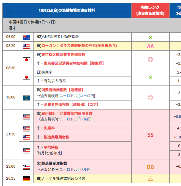
Task: Click the 18:00 time cell
Action: click(x=11, y=97)
